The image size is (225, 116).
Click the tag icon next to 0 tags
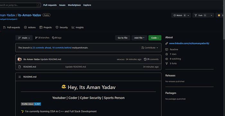[53, 38]
